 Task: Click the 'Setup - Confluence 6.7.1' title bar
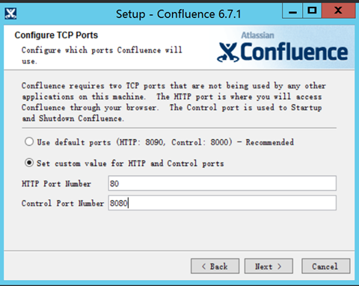coord(179,14)
